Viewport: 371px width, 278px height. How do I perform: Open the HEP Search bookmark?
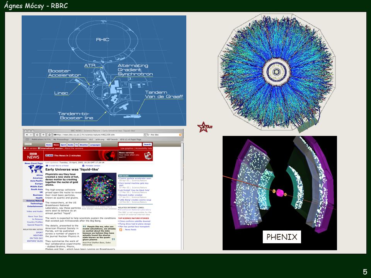click(x=112, y=139)
